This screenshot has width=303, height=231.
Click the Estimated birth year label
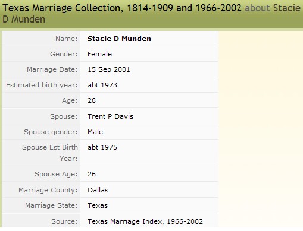[x=42, y=85]
